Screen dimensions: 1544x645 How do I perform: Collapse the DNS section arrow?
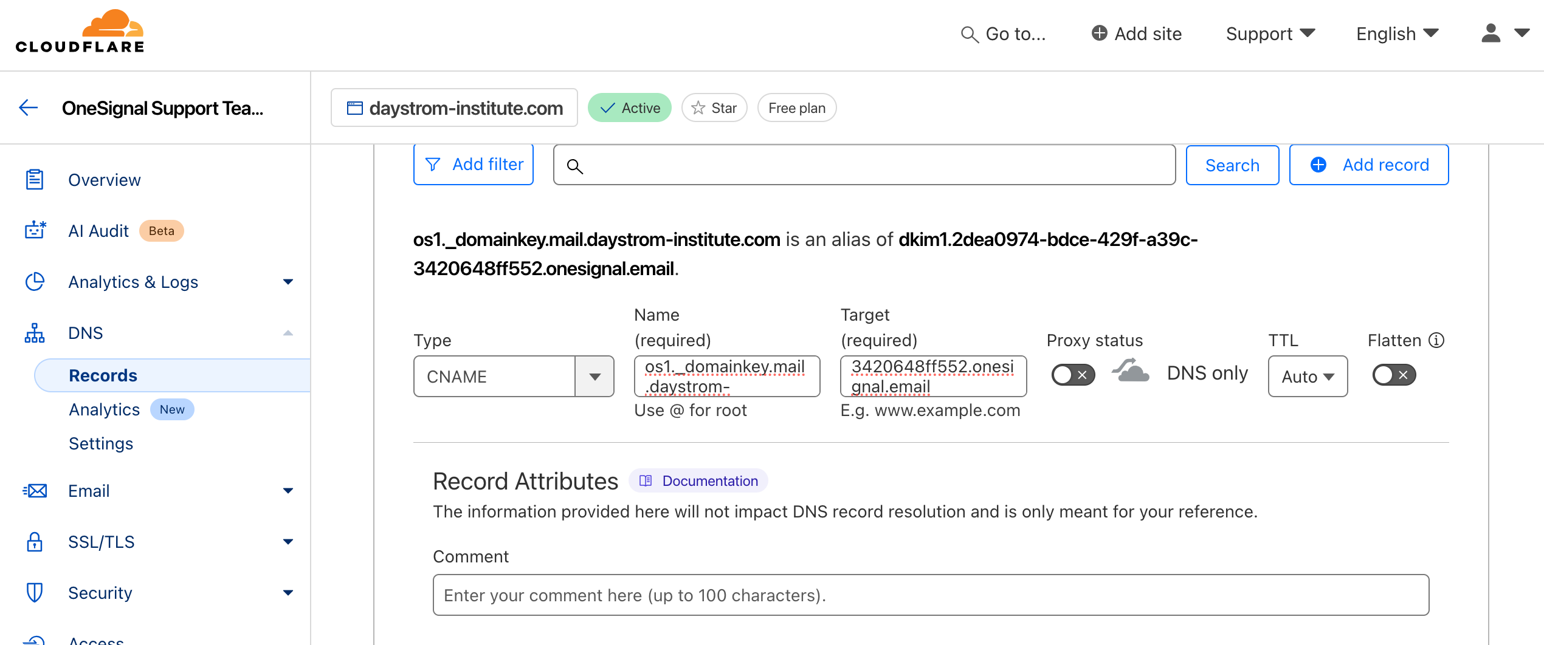pyautogui.click(x=288, y=333)
